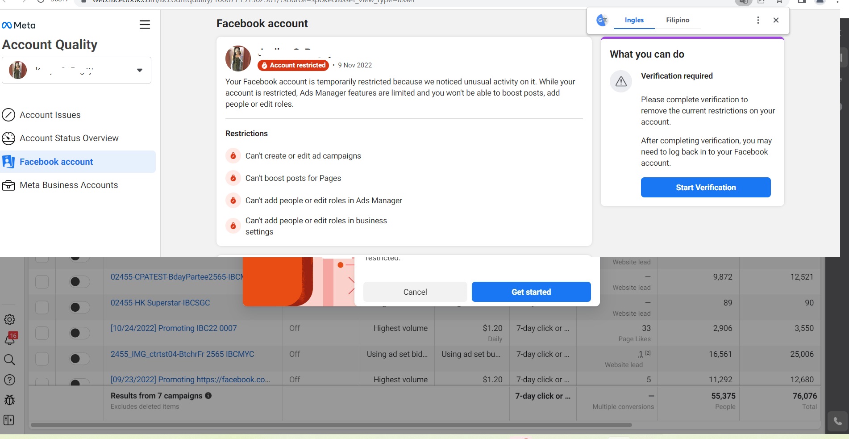This screenshot has width=849, height=439.
Task: Click 'Can't boost posts for Pages' restriction
Action: (x=293, y=178)
